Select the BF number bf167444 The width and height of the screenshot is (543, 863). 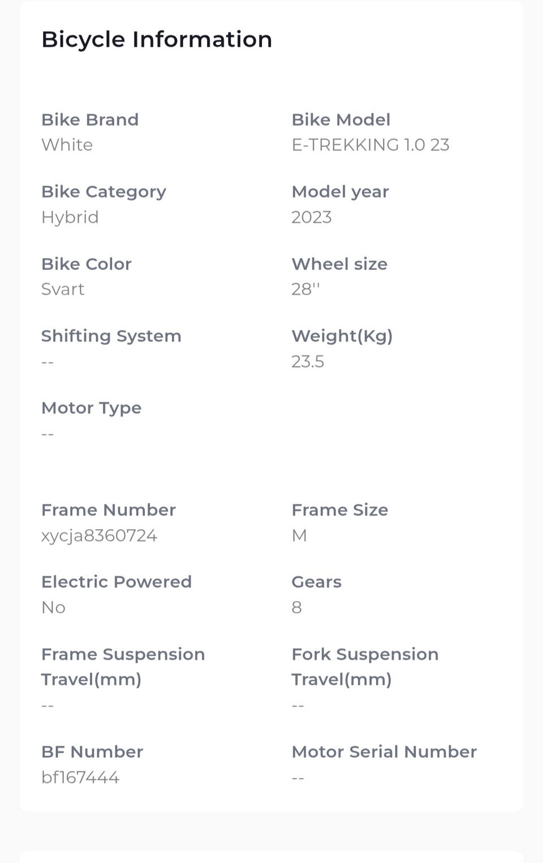pos(80,777)
